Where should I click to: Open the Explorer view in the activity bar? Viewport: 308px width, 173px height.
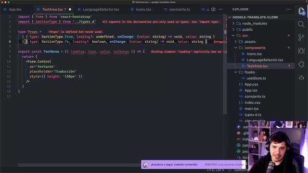(x=301, y=11)
